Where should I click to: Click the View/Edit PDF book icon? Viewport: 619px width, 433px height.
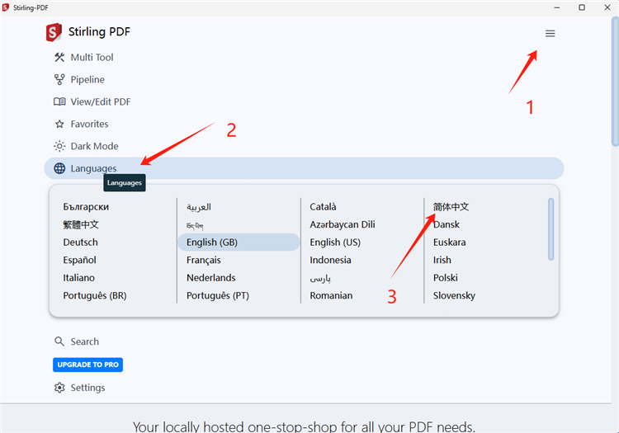[x=59, y=101]
